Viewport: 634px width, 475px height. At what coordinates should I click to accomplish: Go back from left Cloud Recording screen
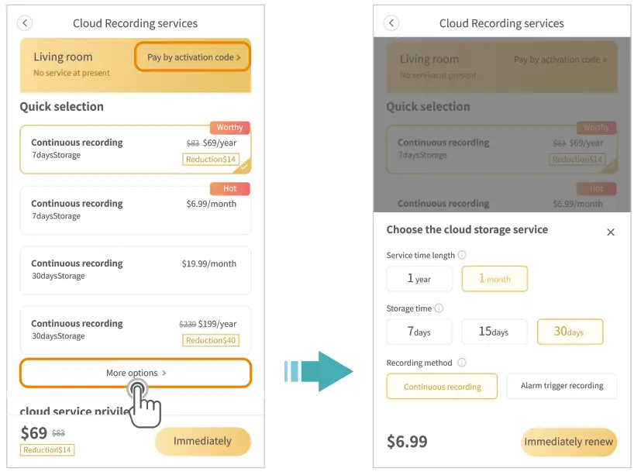pos(26,23)
